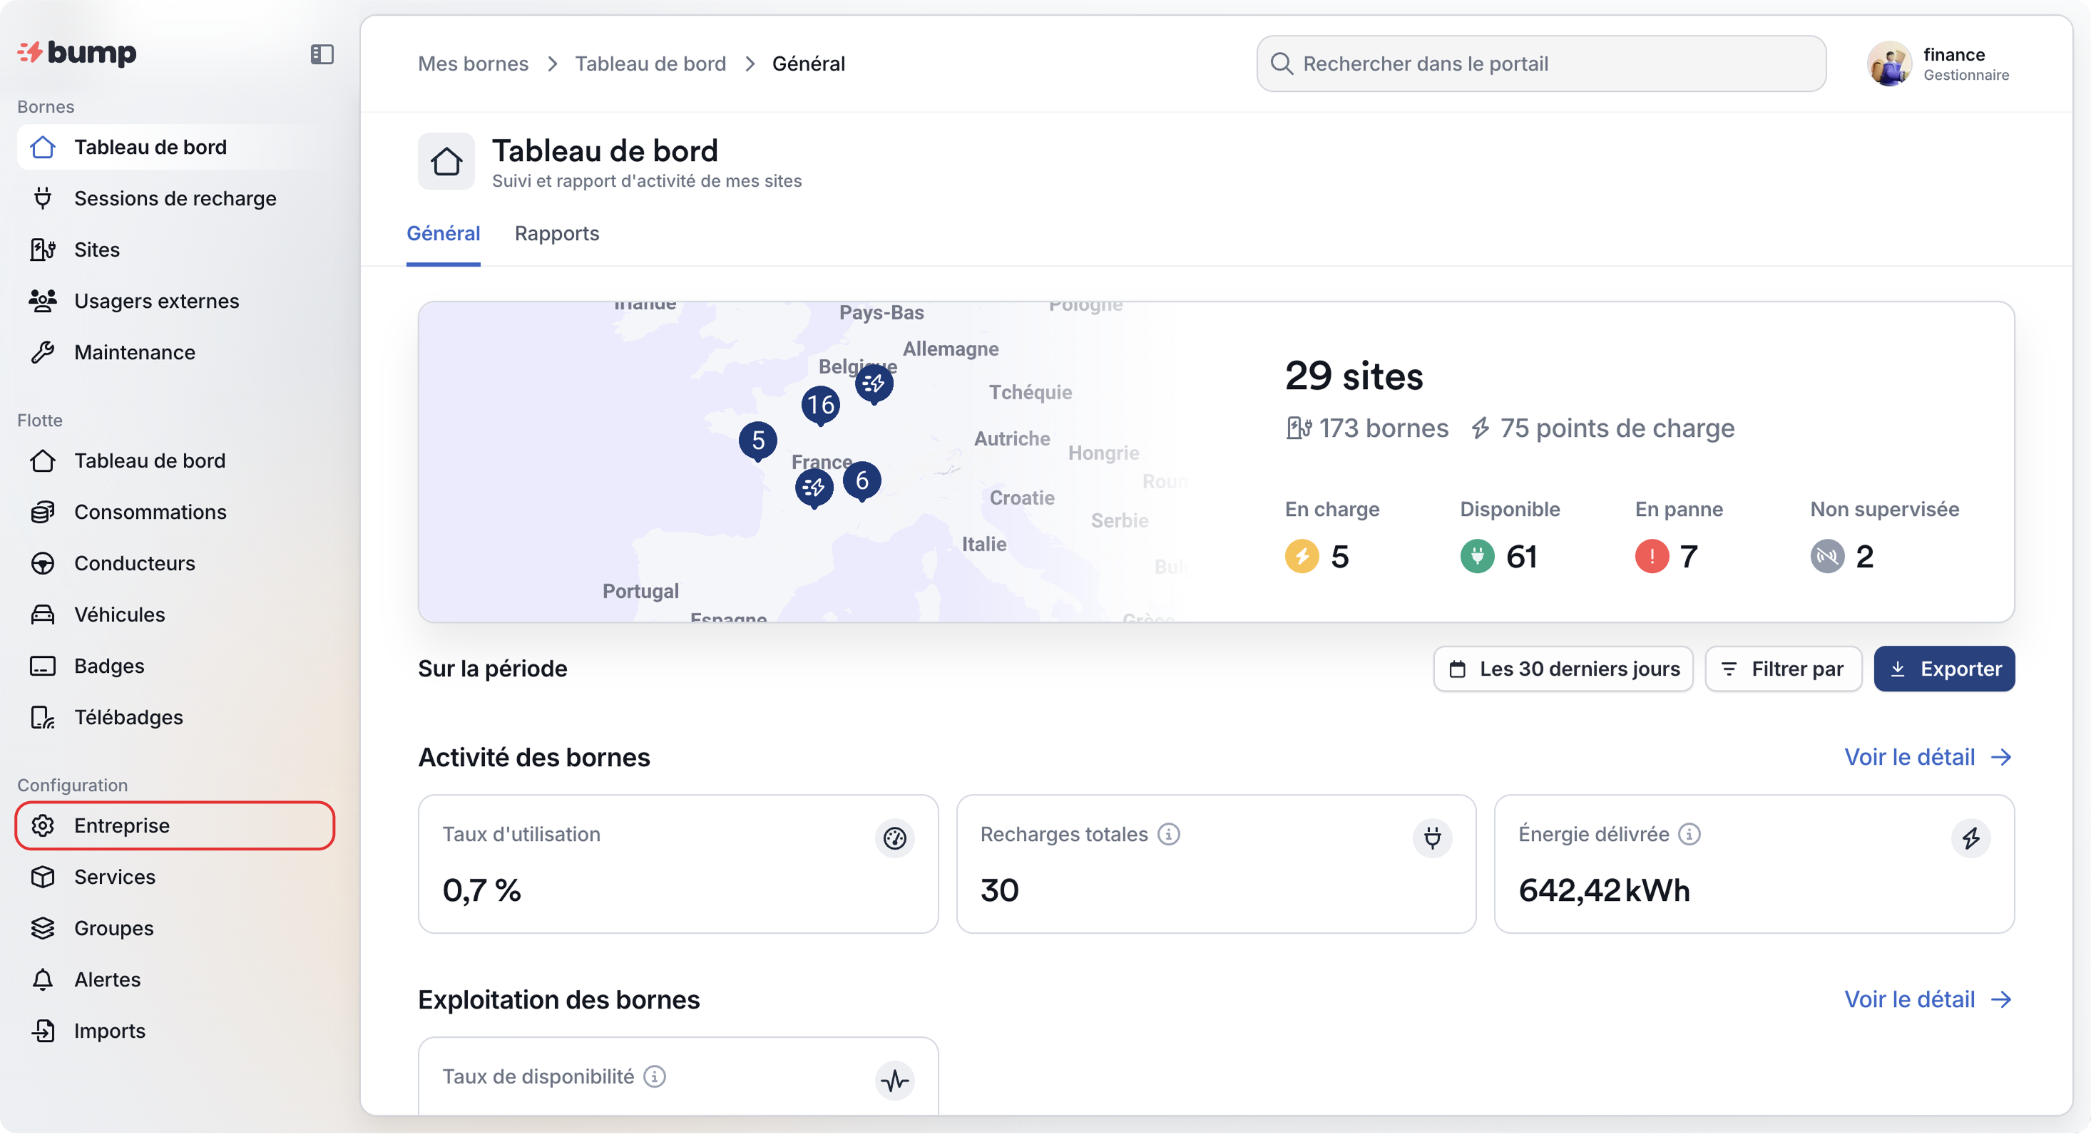Screen dimensions: 2091x1134
Task: Click the Maintenance wrench icon
Action: (x=43, y=352)
